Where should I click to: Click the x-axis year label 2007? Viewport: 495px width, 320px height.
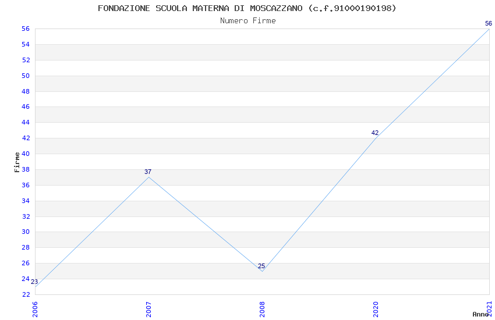148,310
